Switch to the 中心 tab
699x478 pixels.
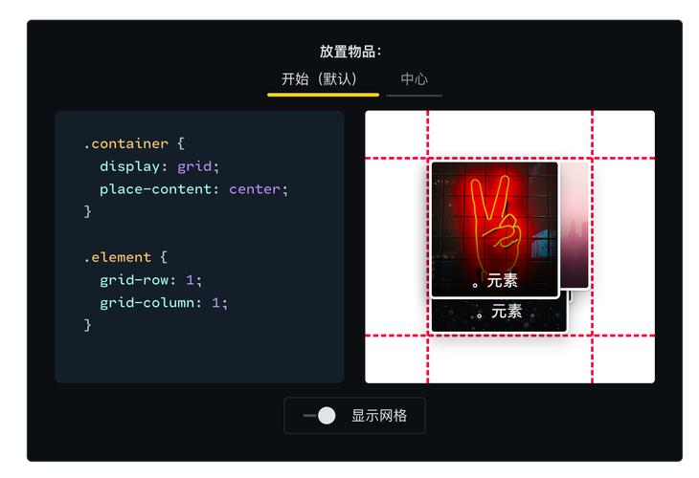tap(415, 80)
